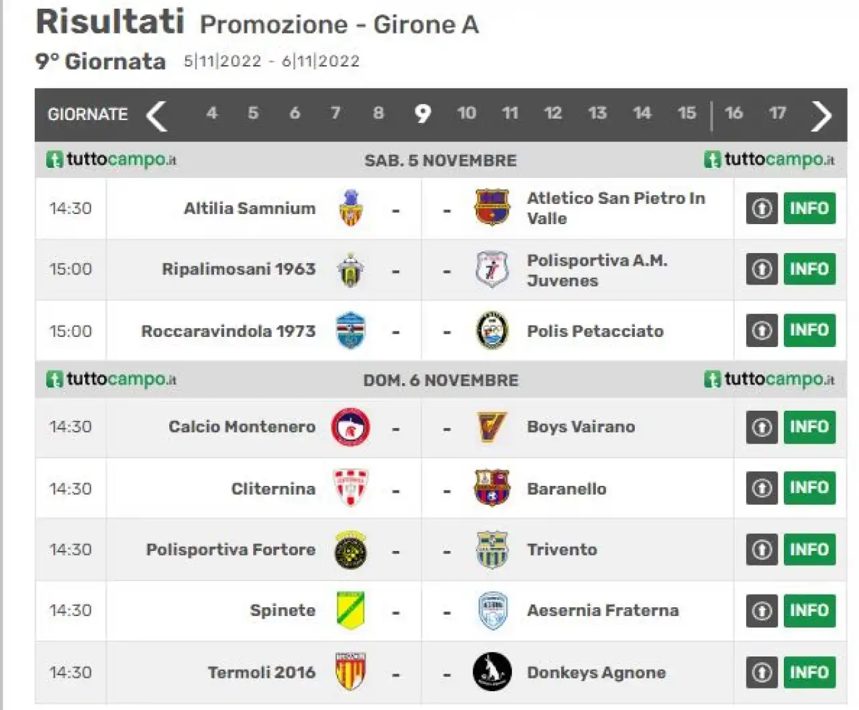Click the Altilia Samnium team crest
The width and height of the screenshot is (859, 710).
(x=350, y=208)
